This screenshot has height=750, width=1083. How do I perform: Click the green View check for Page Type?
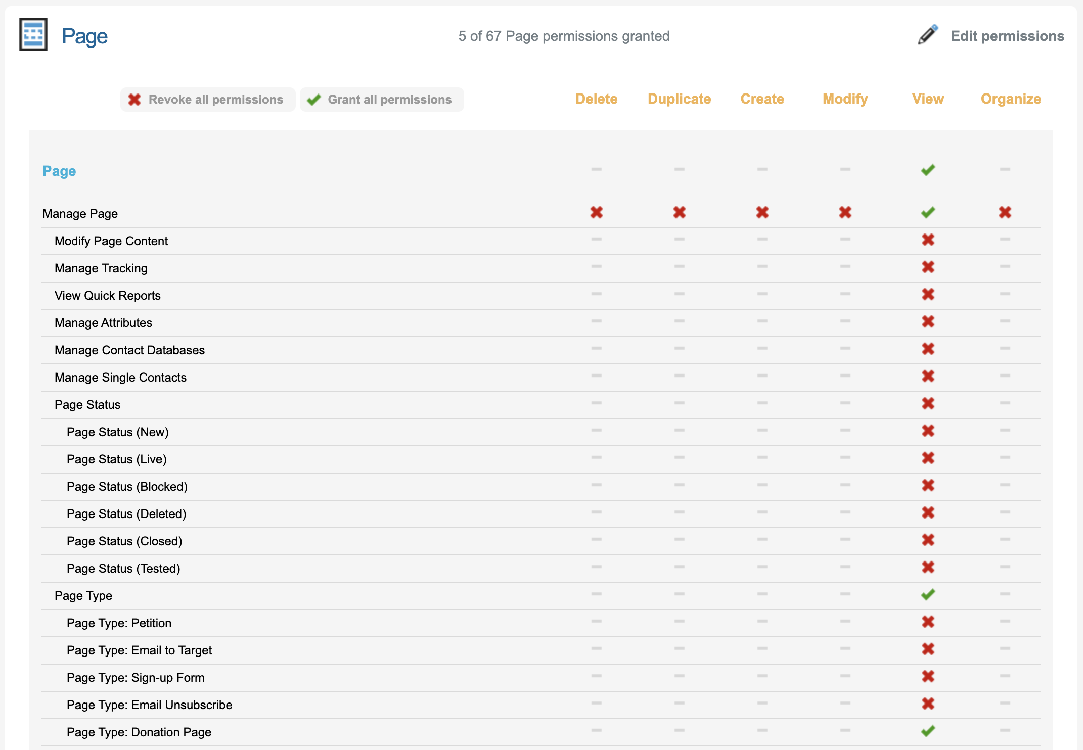pyautogui.click(x=928, y=594)
